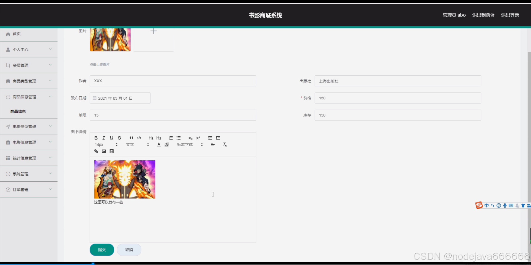Toggle bold in the rich text editor
Screen dimensions: 531x265
point(96,138)
